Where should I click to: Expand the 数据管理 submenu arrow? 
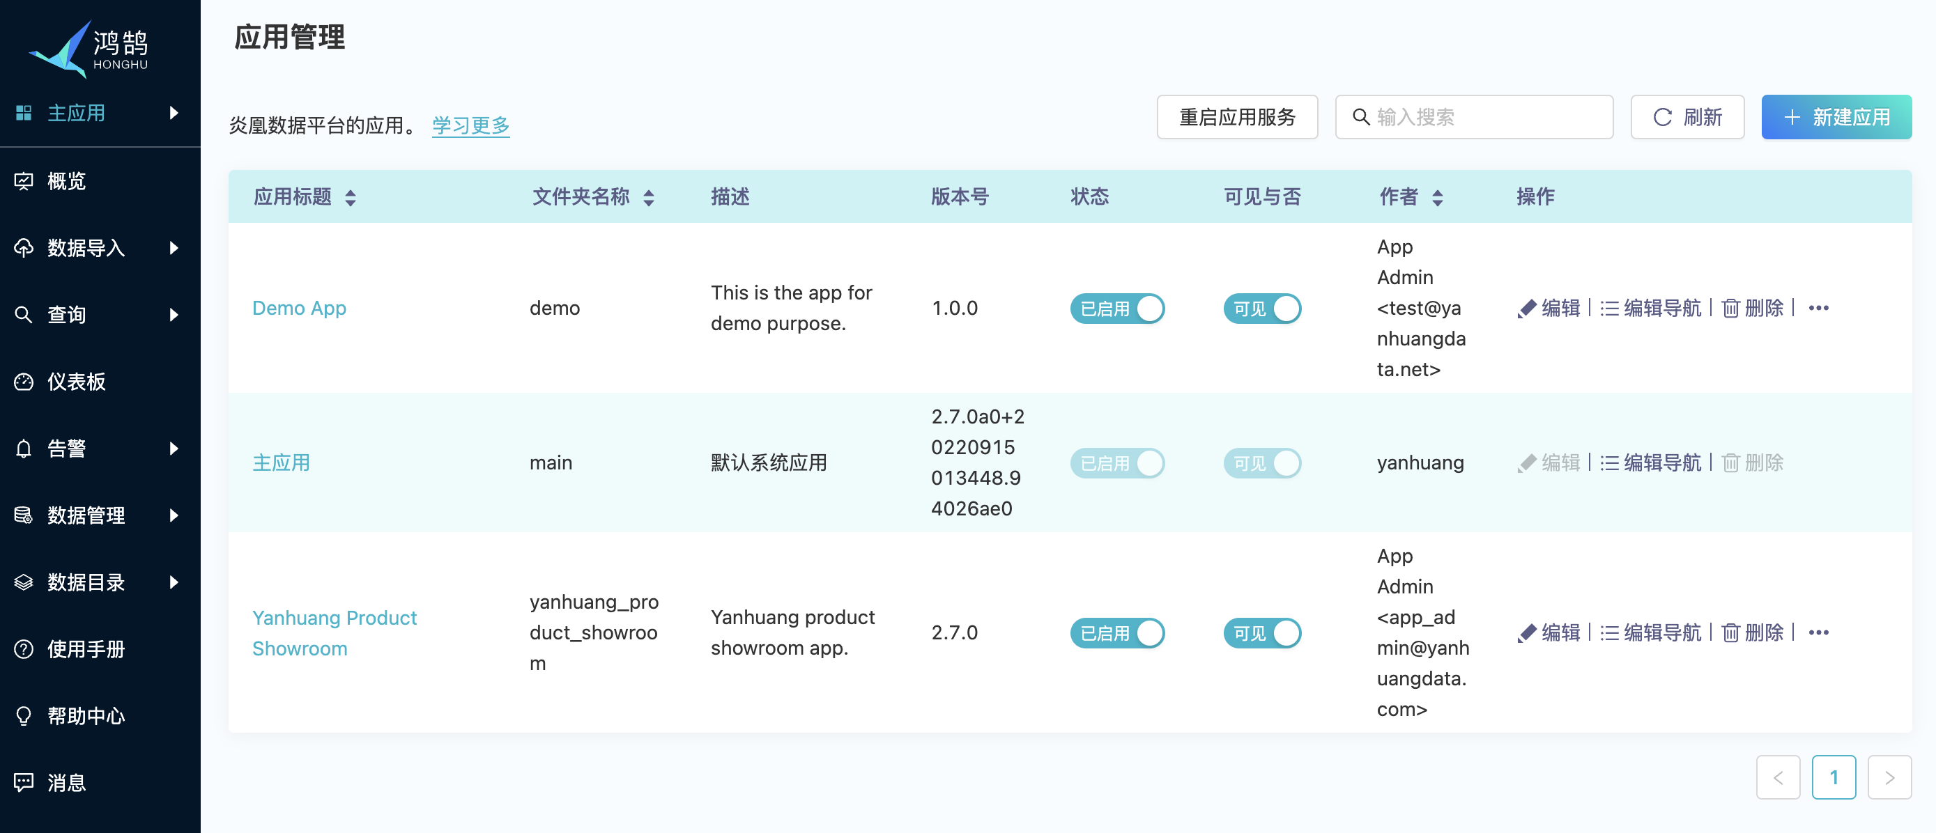pos(174,515)
